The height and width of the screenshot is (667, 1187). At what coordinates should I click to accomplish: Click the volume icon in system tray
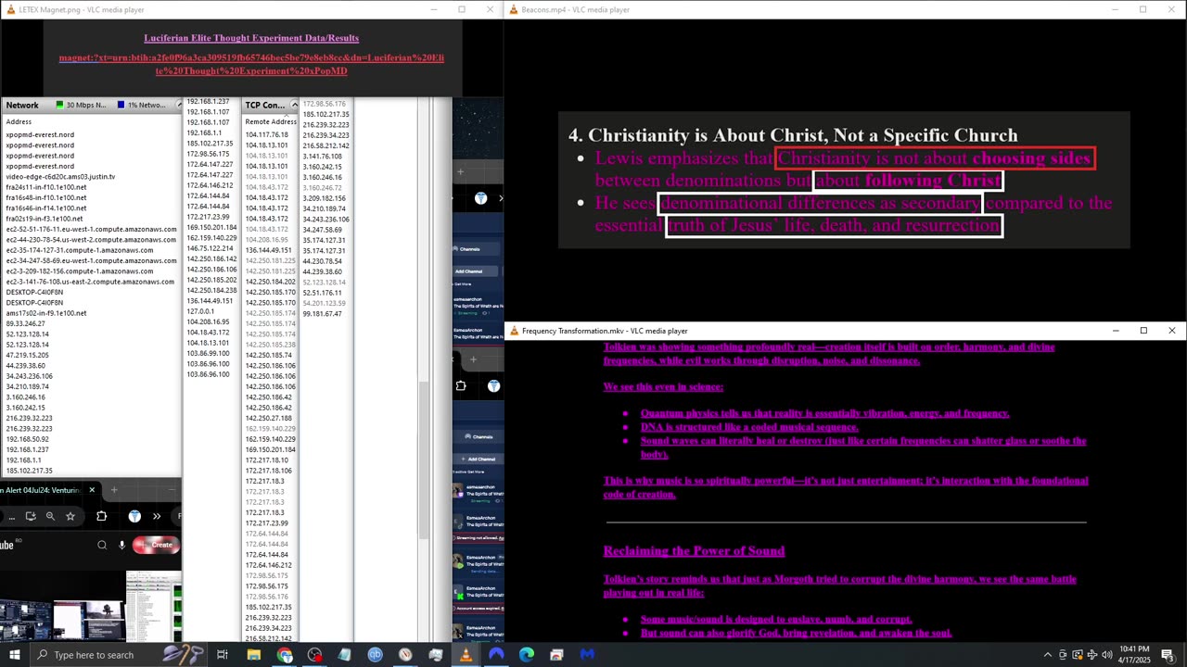coord(1106,655)
